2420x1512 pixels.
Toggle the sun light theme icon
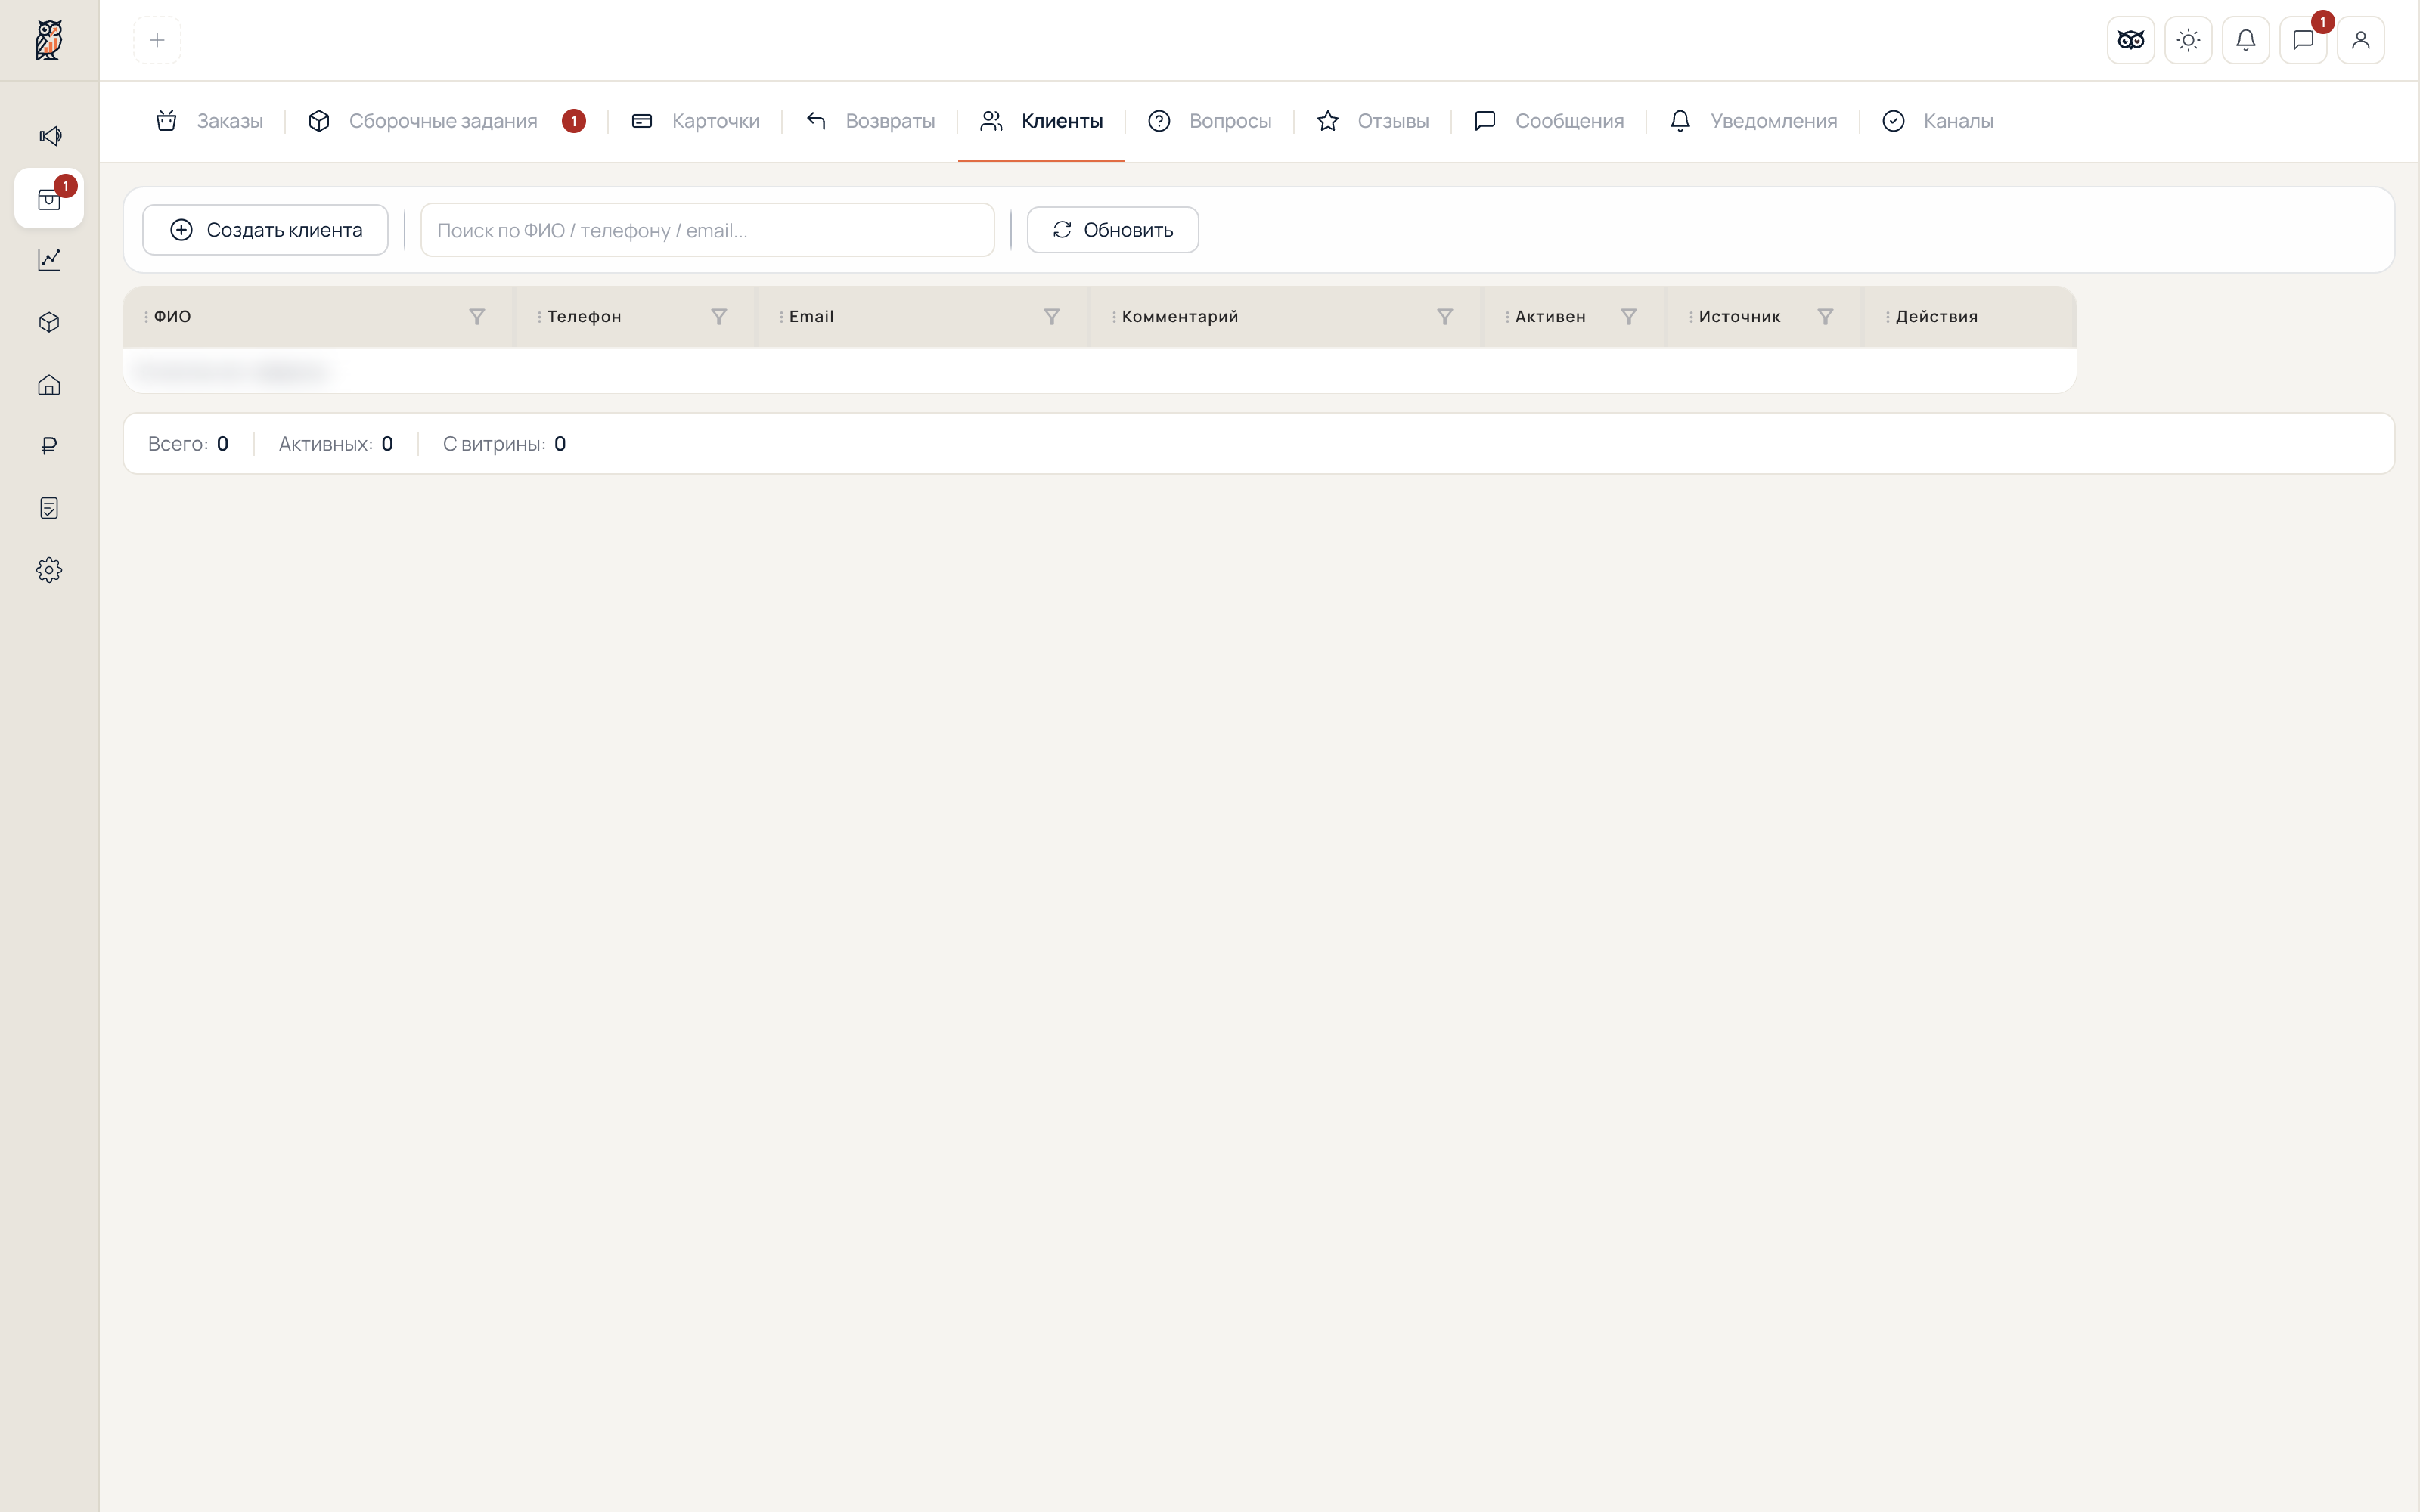2188,40
